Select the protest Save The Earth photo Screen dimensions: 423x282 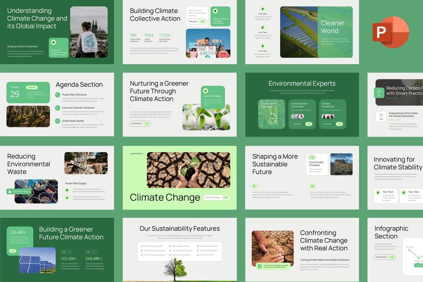pos(208,43)
